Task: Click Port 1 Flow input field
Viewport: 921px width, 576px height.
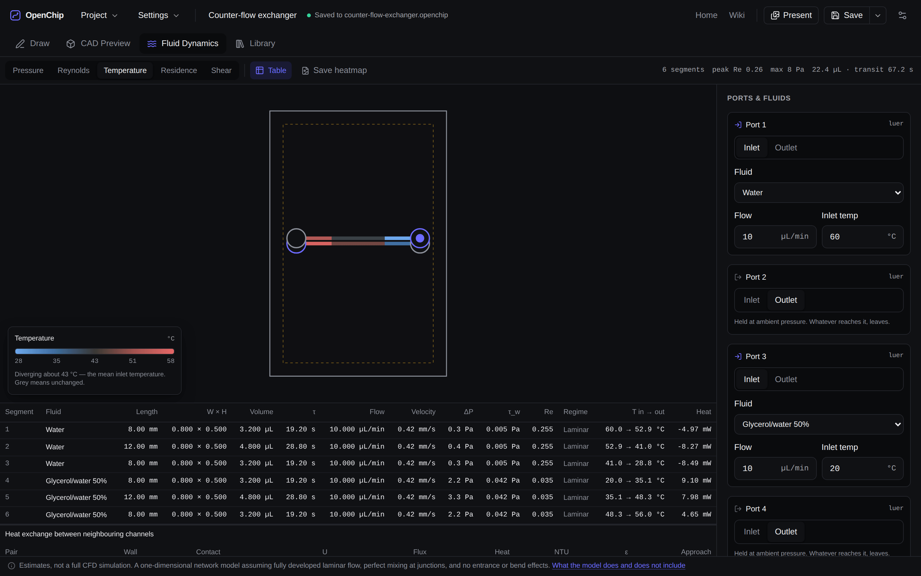Action: tap(775, 237)
